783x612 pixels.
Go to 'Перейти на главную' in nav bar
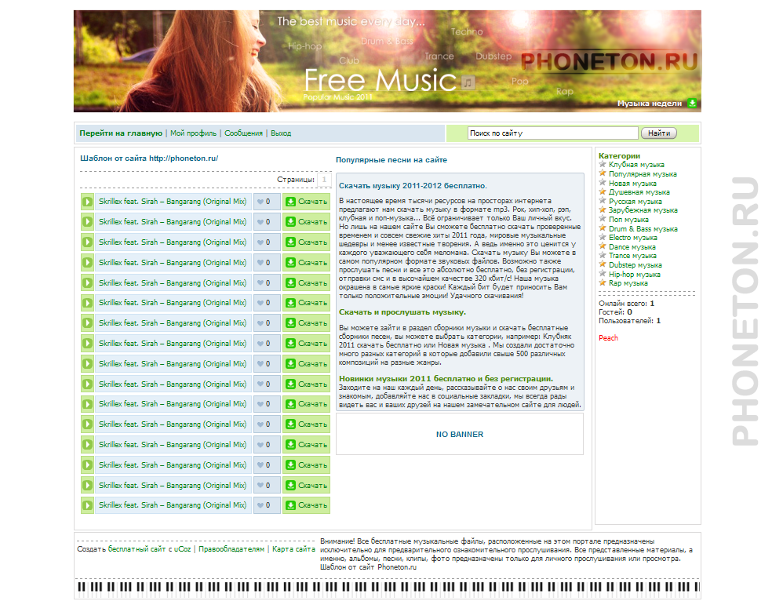pos(121,133)
